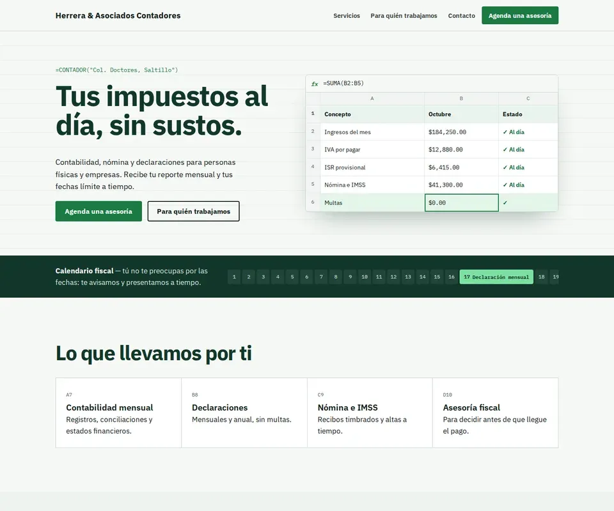
Task: Open the Declaraciones service card
Action: [244, 413]
